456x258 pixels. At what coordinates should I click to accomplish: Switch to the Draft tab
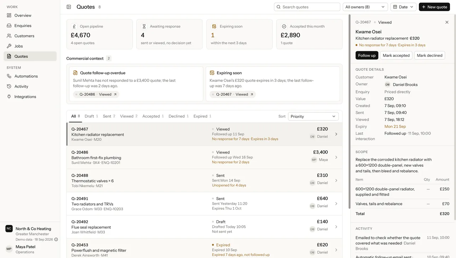pyautogui.click(x=92, y=116)
